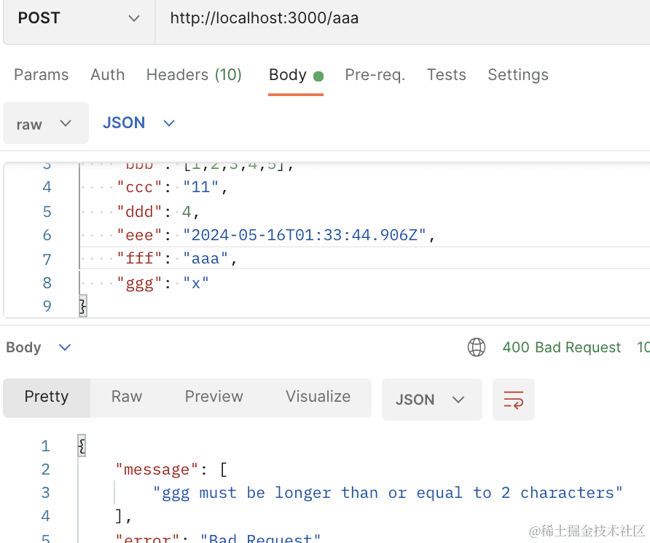
Task: Open the Tests tab
Action: pos(447,75)
